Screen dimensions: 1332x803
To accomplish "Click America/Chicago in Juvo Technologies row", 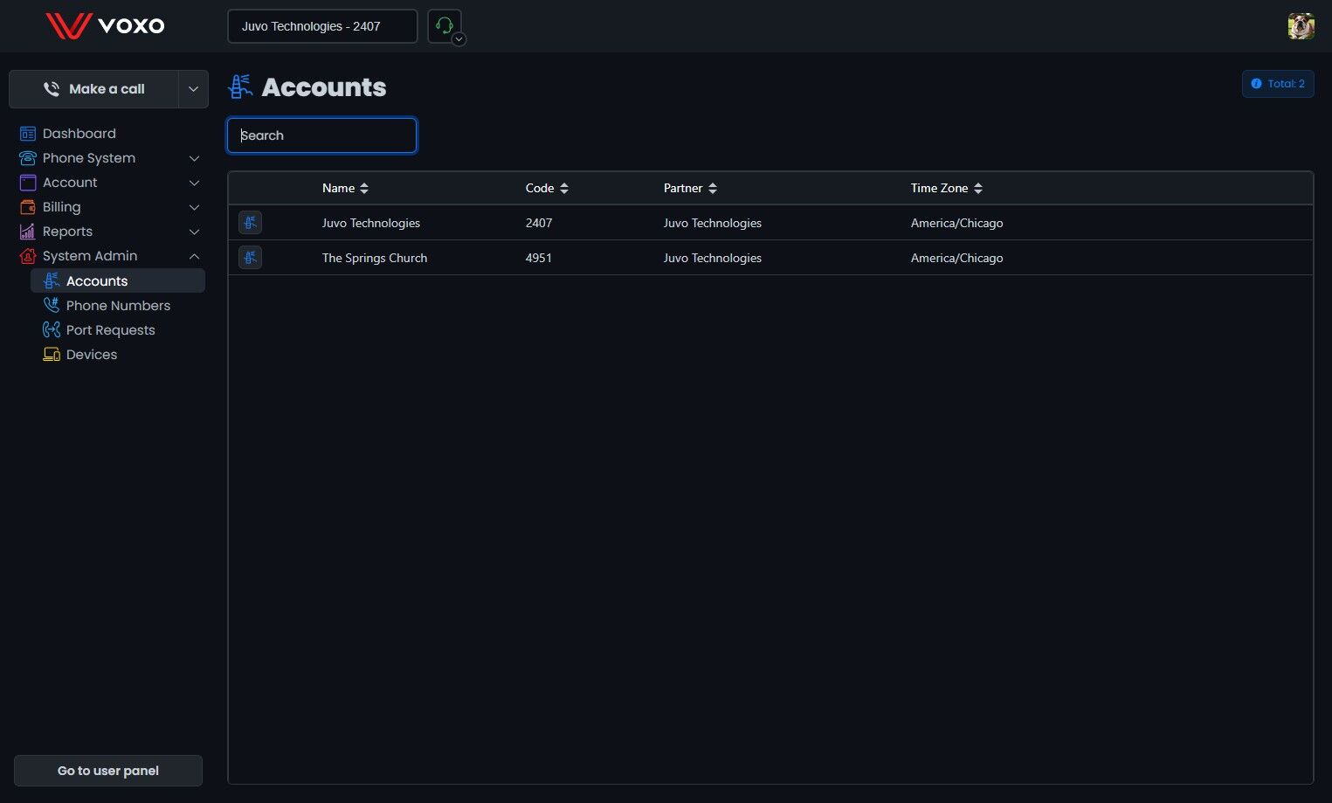I will [957, 223].
